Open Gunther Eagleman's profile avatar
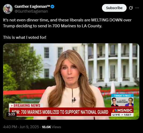This screenshot has width=143, height=133. (x=8, y=9)
